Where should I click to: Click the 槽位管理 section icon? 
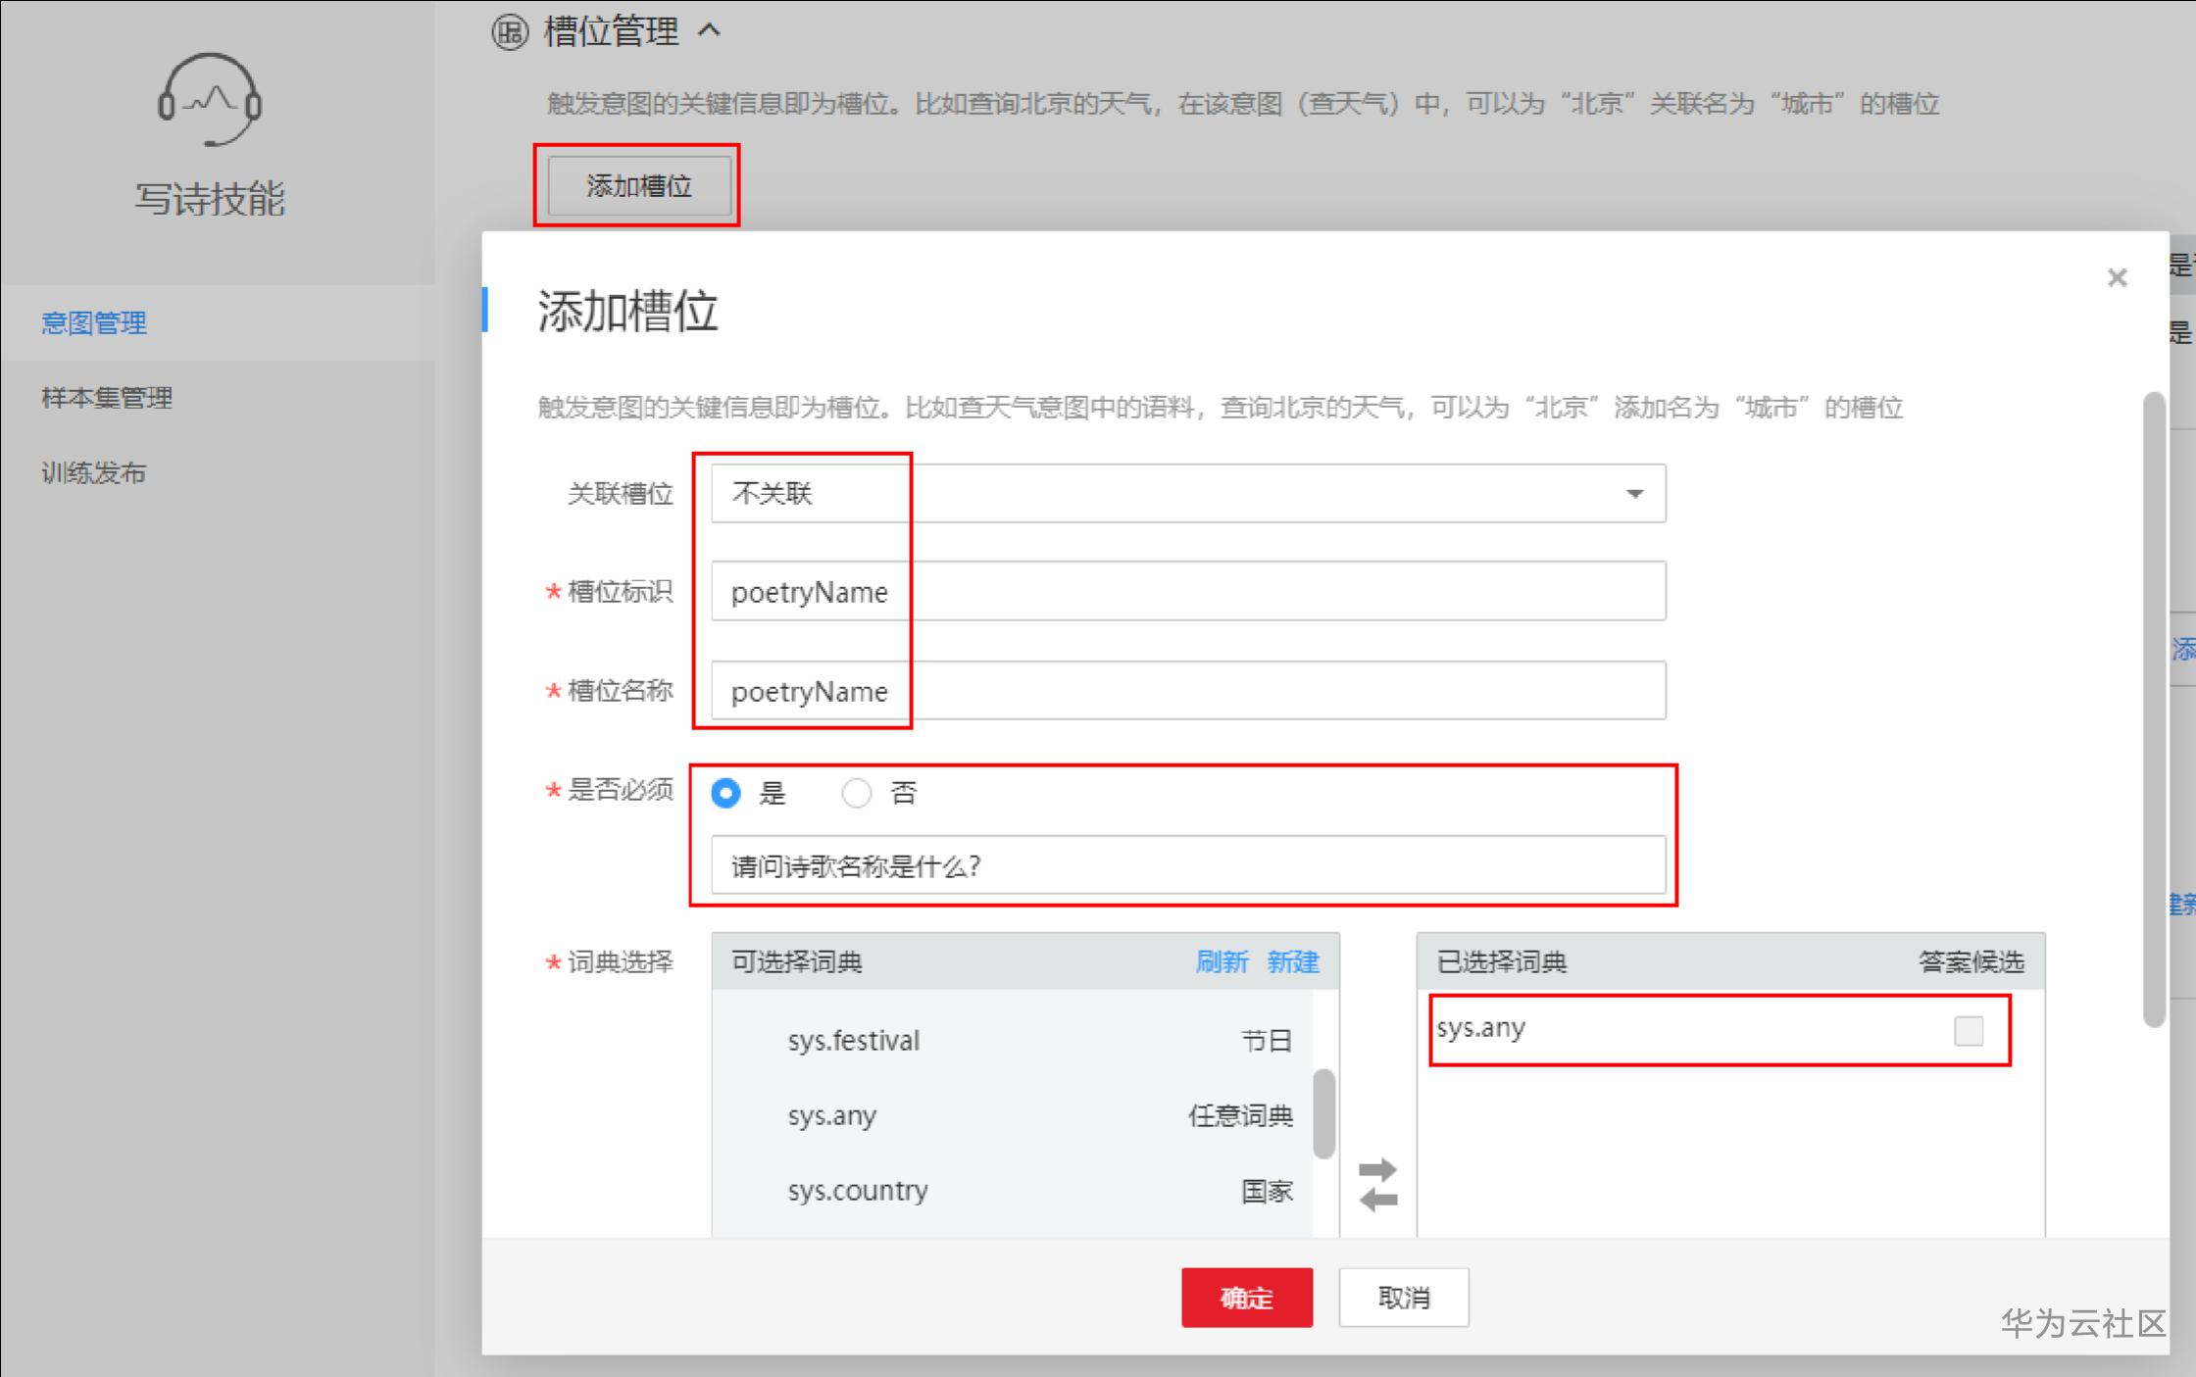pos(509,32)
